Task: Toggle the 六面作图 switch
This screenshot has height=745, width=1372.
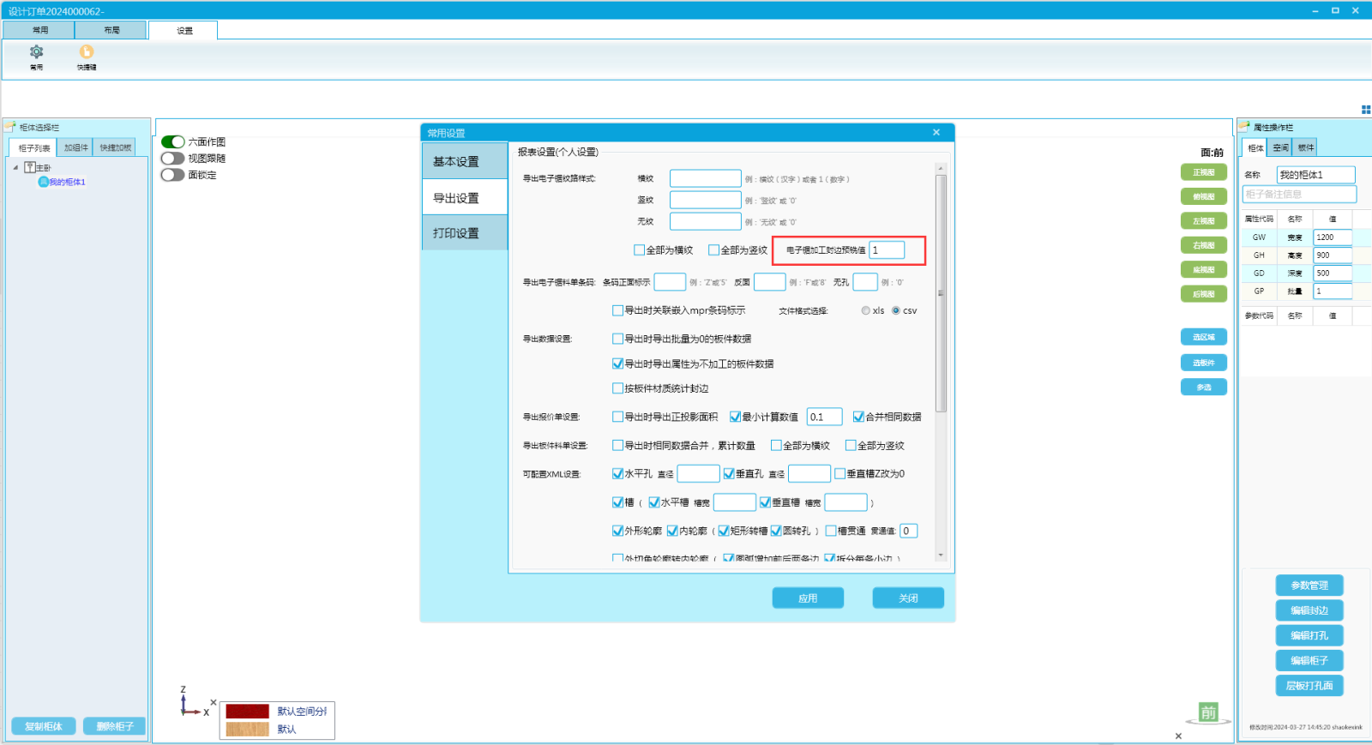Action: (173, 141)
